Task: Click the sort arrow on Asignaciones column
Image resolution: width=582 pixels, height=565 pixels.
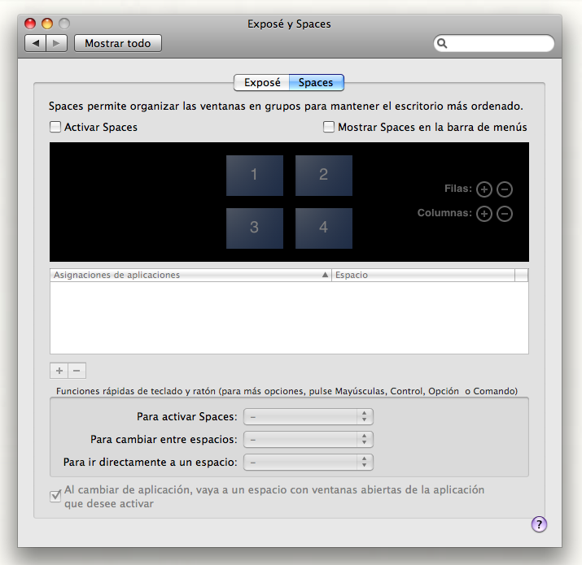Action: pos(325,275)
